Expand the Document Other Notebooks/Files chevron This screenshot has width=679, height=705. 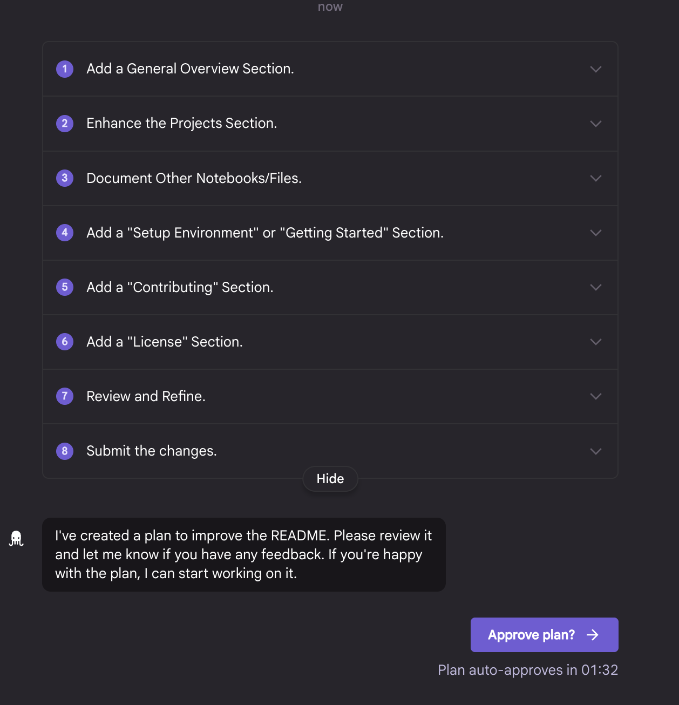coord(596,178)
